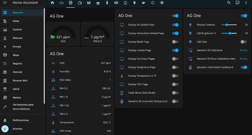Enable Display Temp/Hum Page

[175, 67]
